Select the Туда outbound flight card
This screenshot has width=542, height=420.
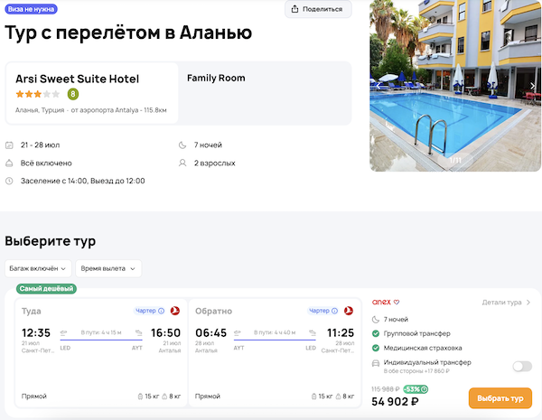tap(98, 352)
